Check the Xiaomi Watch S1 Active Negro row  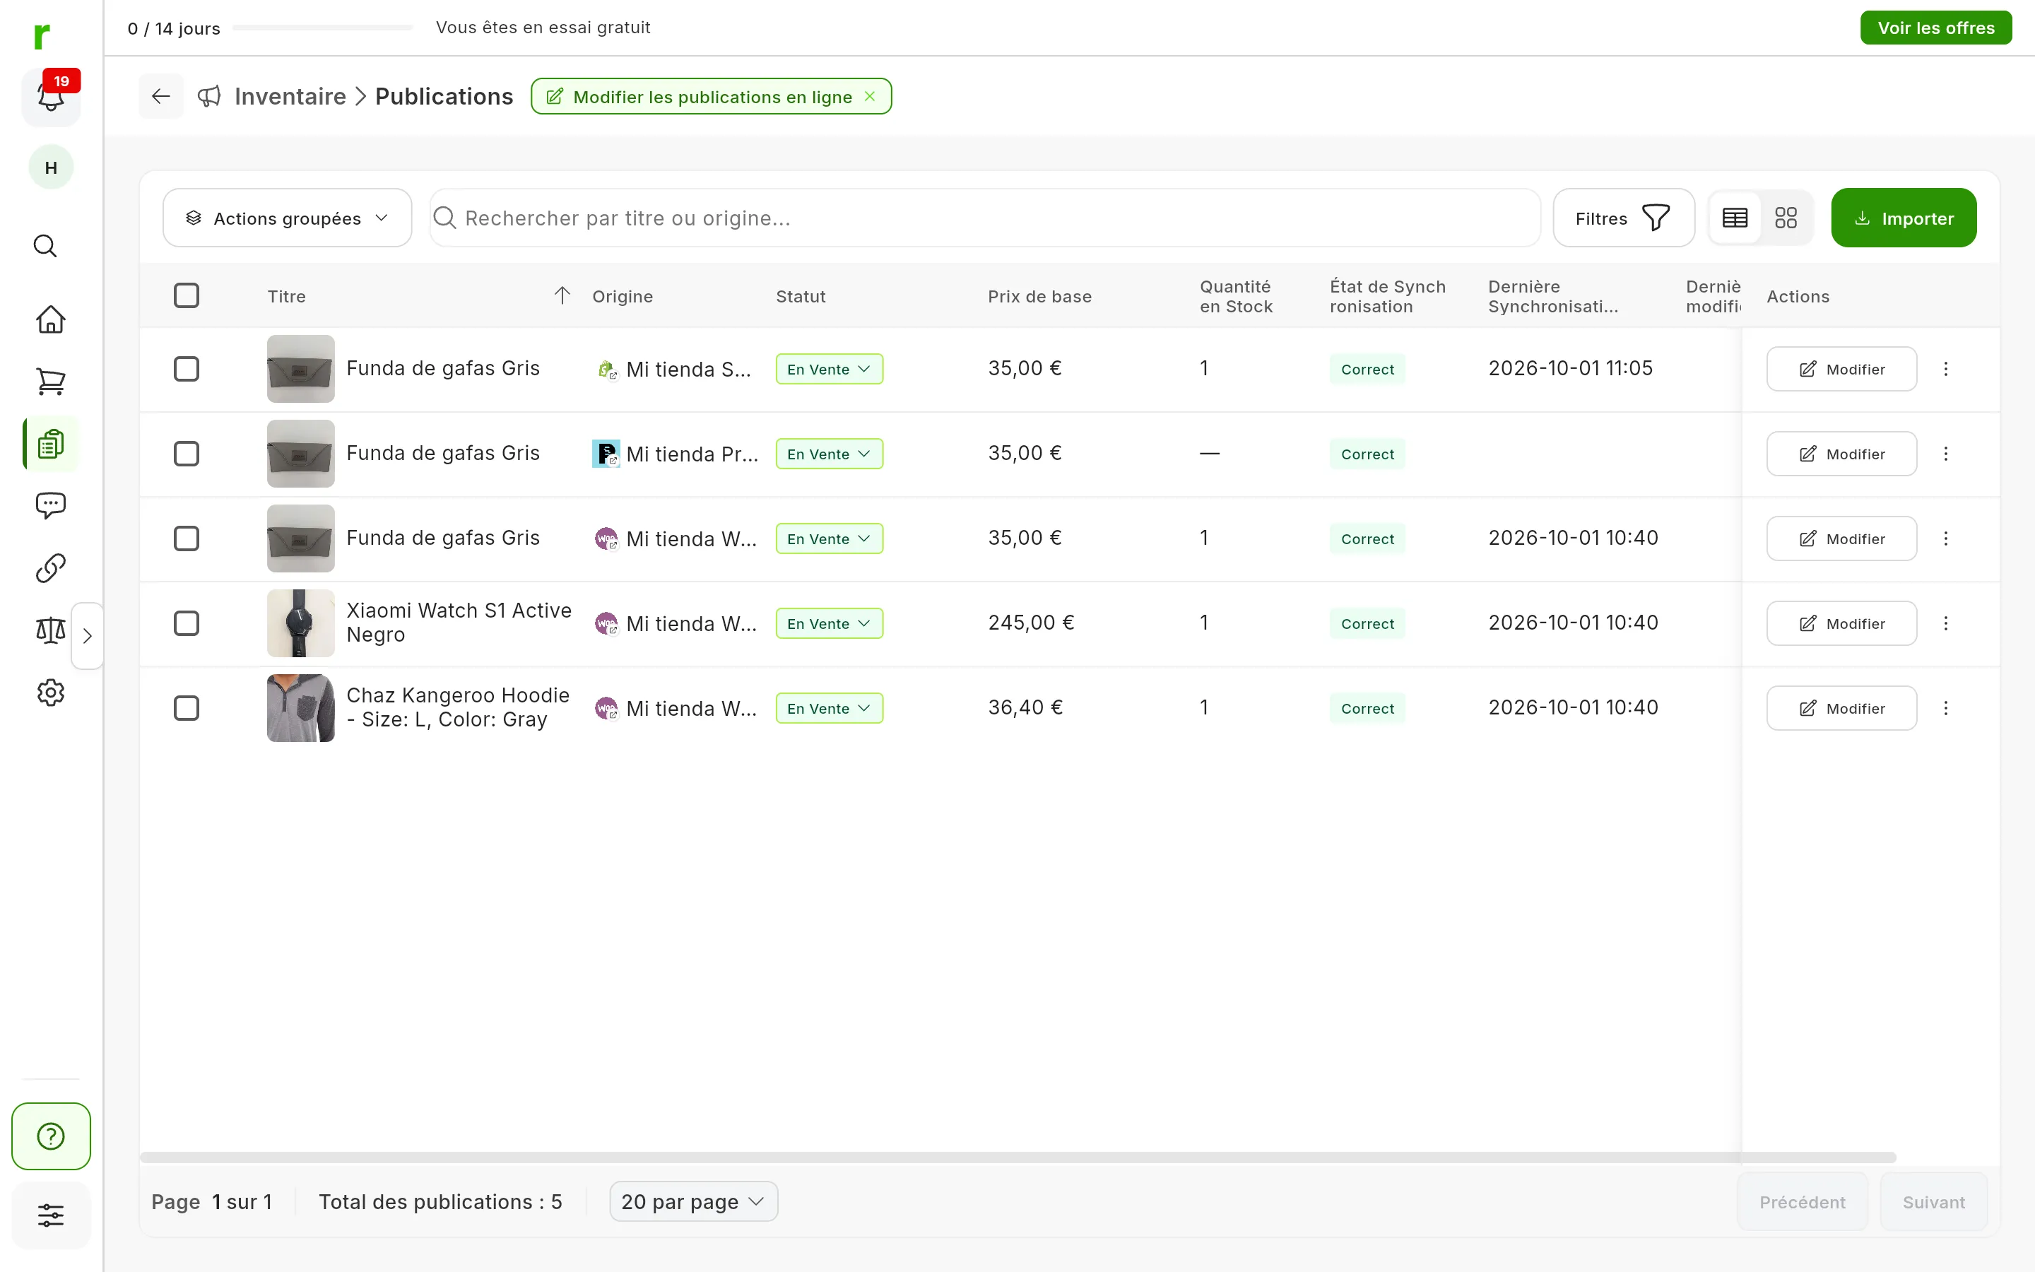pos(186,623)
